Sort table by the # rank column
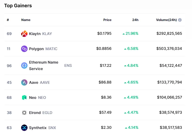The image size is (192, 135). tap(8, 20)
